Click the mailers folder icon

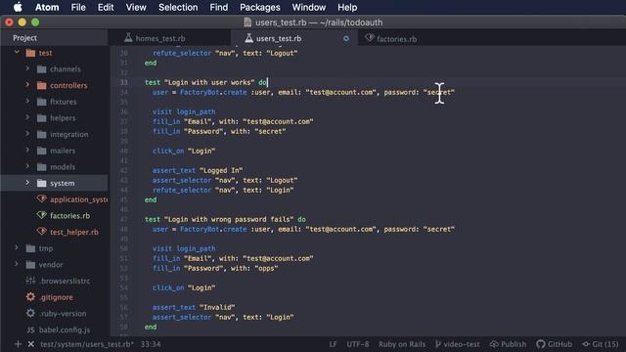41,151
